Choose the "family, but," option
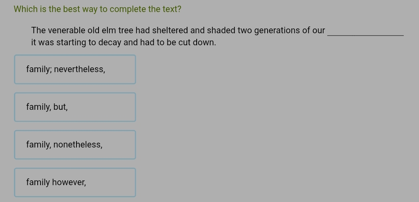The width and height of the screenshot is (419, 202). point(75,107)
